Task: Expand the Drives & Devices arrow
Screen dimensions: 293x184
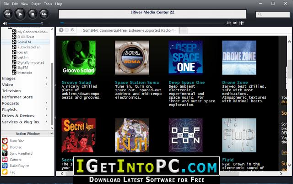Action: tap(46, 115)
